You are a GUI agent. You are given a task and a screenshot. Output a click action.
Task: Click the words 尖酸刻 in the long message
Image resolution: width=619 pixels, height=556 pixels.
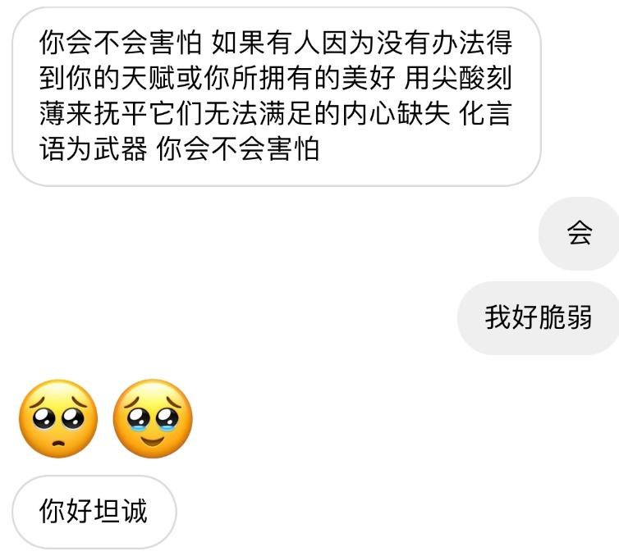click(x=472, y=78)
